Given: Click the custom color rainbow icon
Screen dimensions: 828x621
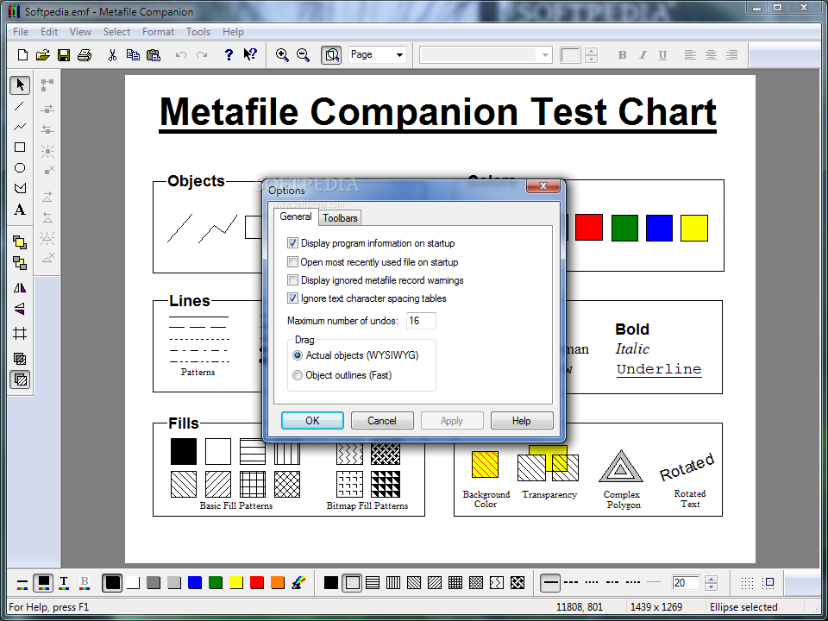Looking at the screenshot, I should [299, 582].
